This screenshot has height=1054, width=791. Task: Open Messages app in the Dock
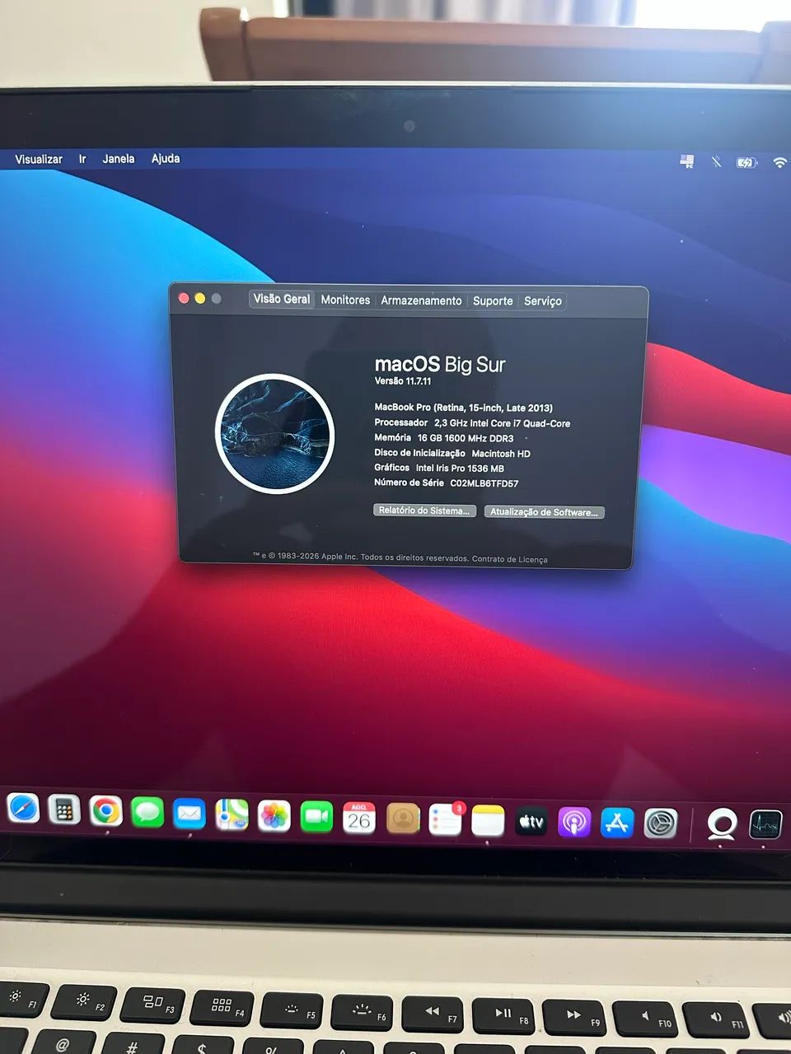coord(147,813)
